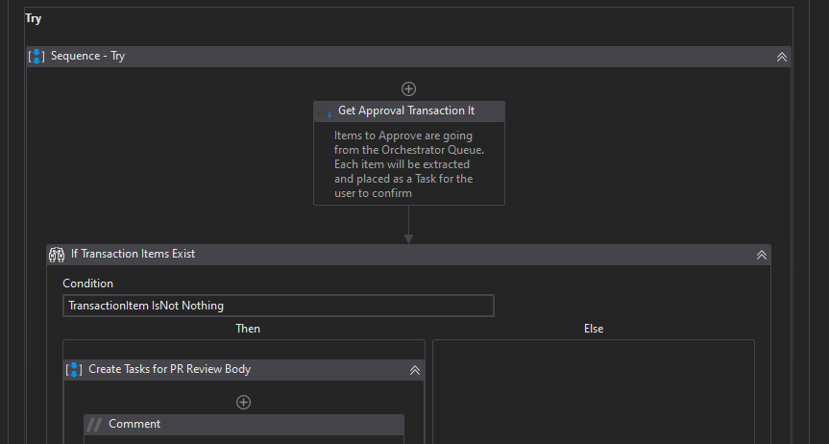
Task: Click the Condition expression input field
Action: coord(279,306)
